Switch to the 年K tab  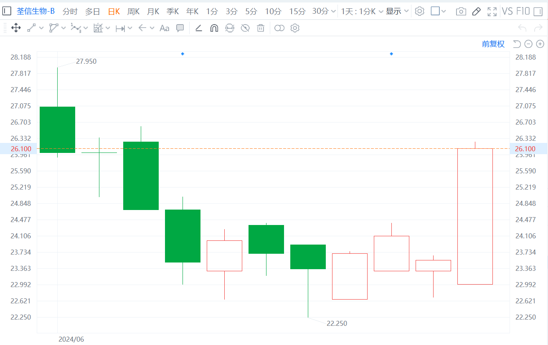[193, 12]
